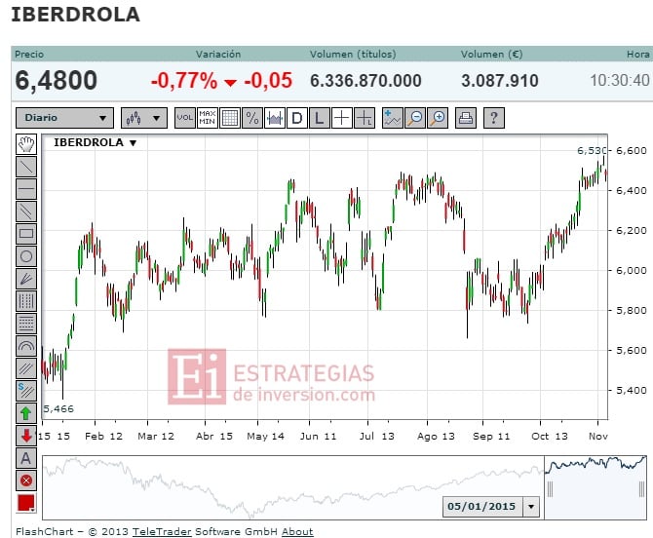The height and width of the screenshot is (538, 653).
Task: Click the 10:30:40 time value
Action: (620, 80)
